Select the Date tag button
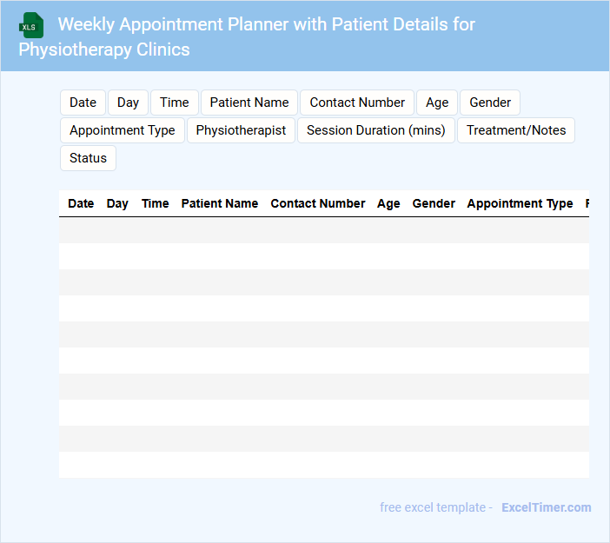The image size is (610, 543). click(x=83, y=103)
